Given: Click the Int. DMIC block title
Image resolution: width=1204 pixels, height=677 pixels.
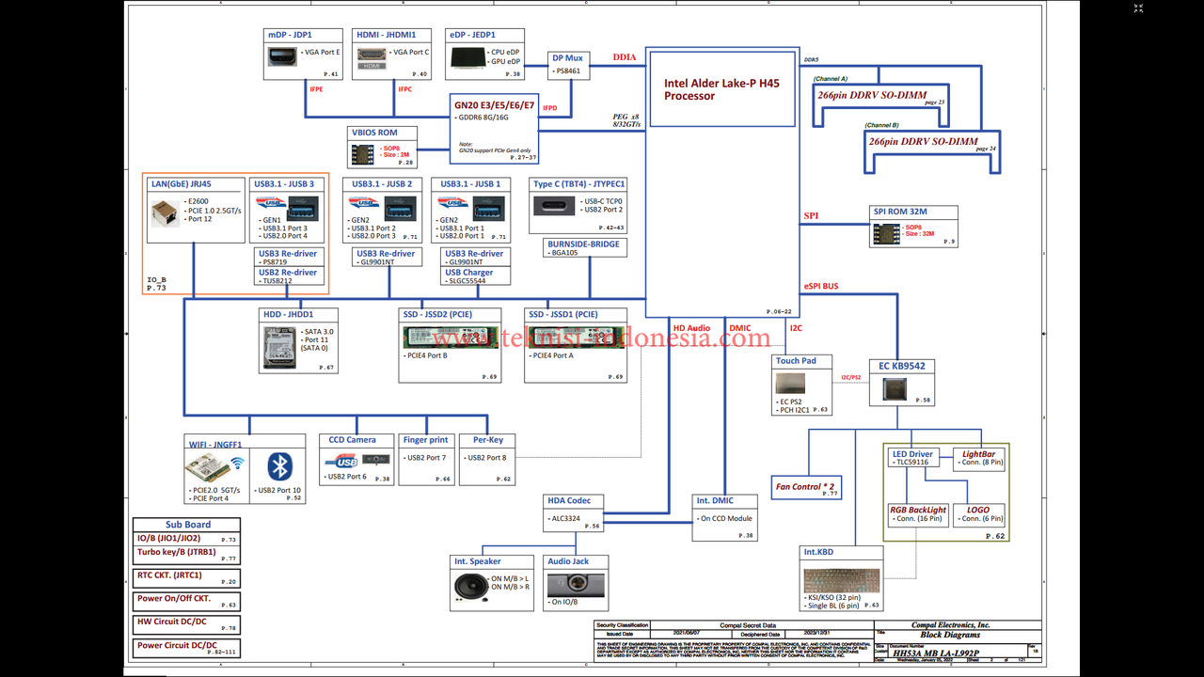Looking at the screenshot, I should pos(715,500).
